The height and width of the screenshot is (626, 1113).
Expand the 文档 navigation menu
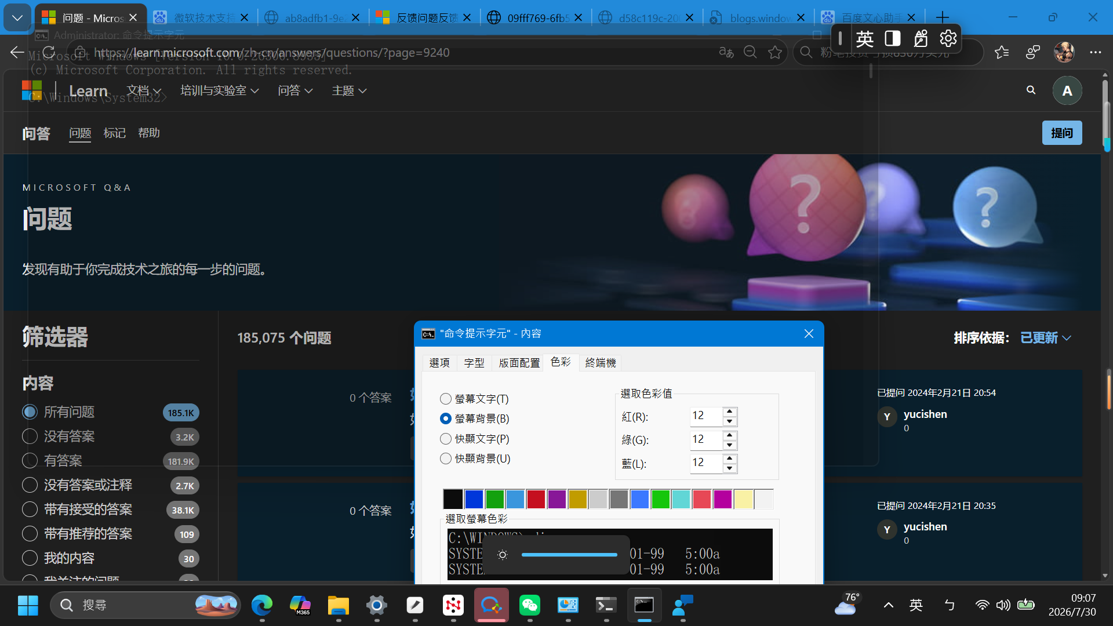[144, 91]
